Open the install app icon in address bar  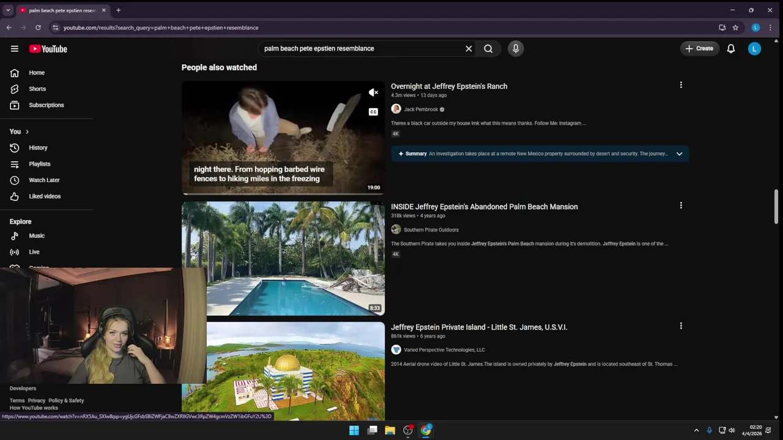(x=722, y=28)
